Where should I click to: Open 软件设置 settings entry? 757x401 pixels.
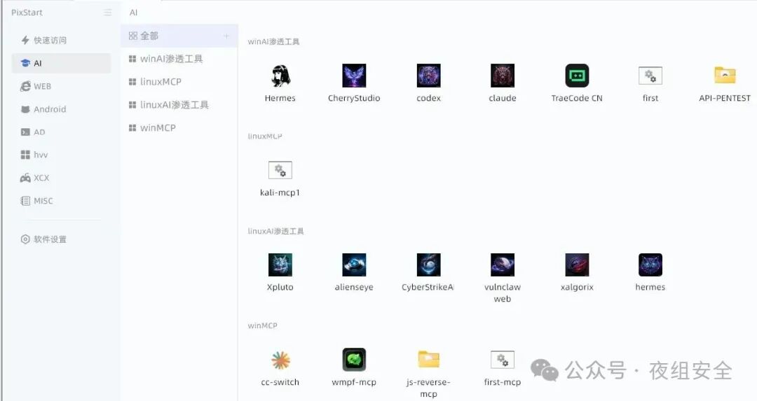click(61, 239)
